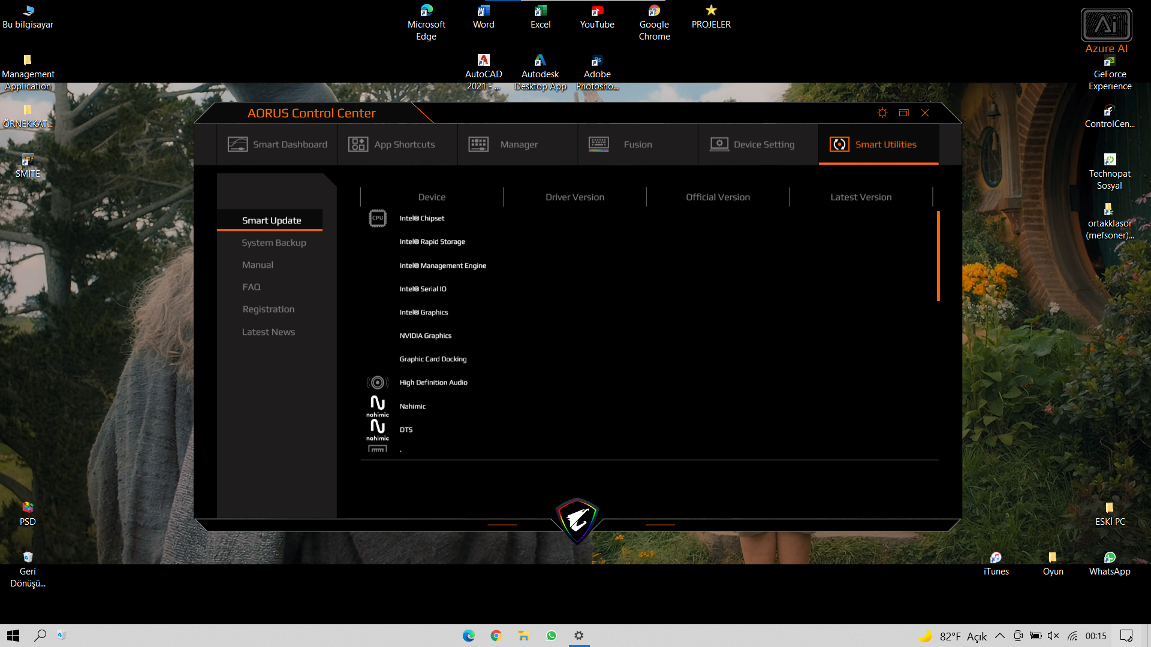
Task: Open the WhatsApp icon in the taskbar
Action: [x=552, y=636]
